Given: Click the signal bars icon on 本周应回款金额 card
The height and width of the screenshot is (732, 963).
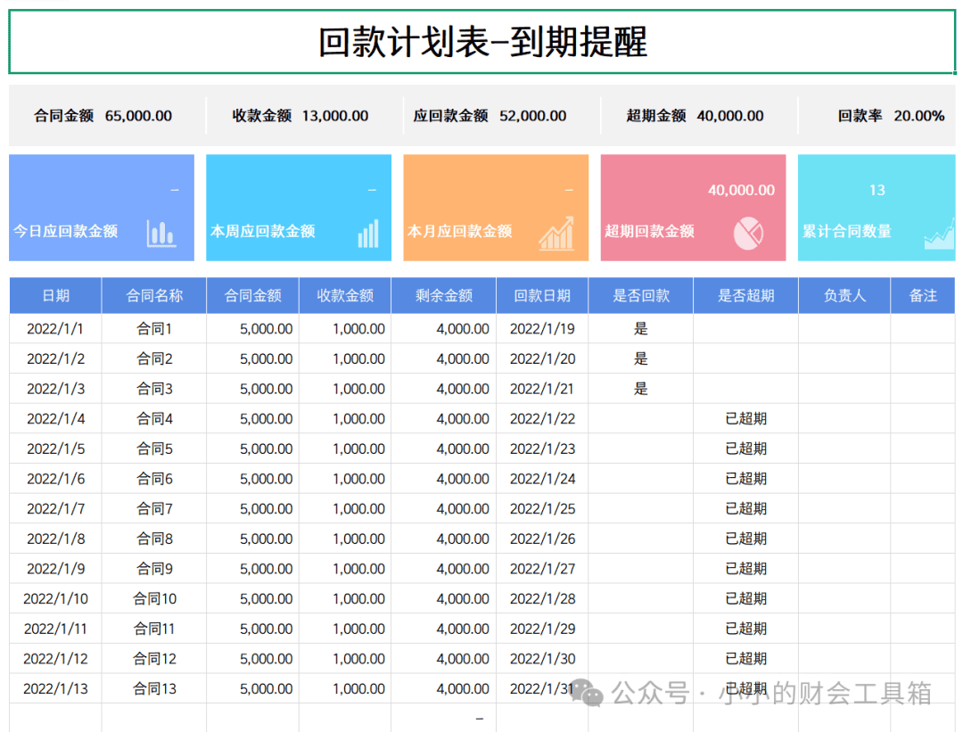Looking at the screenshot, I should pos(368,234).
